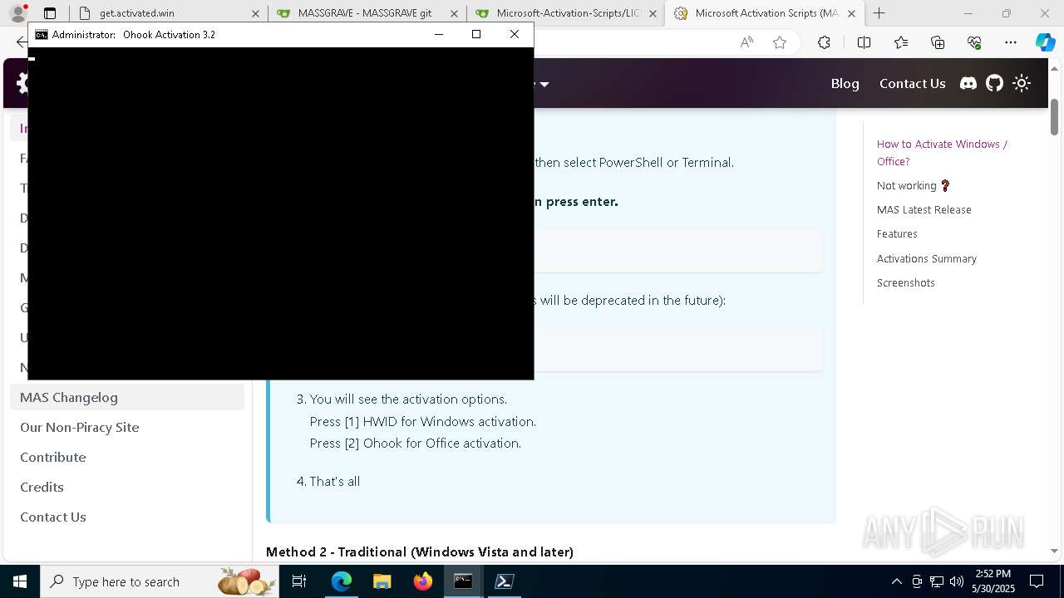Close the Ohook Activation 3.2 window

pos(515,34)
